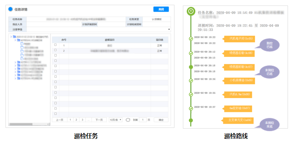
Task: Tick the checkbox in the first empty row
Action: click(55, 55)
